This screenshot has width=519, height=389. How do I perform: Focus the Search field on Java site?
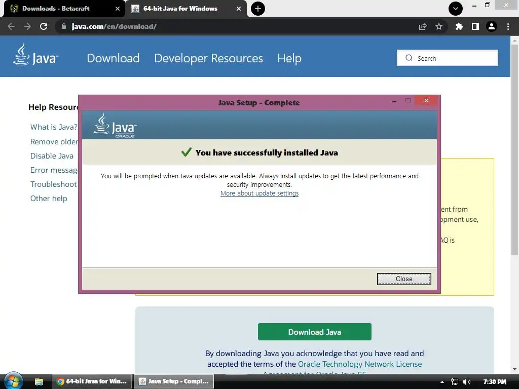click(x=447, y=58)
